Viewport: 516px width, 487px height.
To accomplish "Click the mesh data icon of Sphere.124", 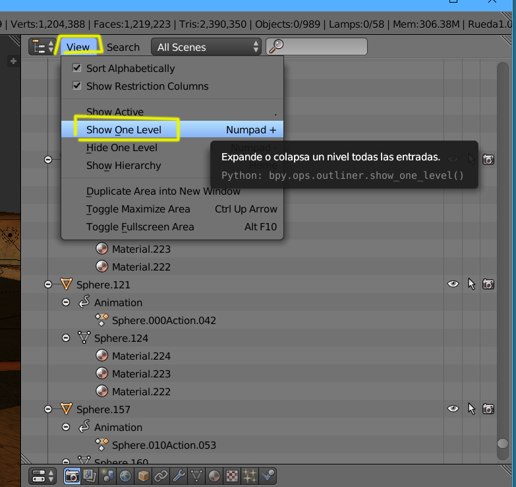I will pos(84,338).
